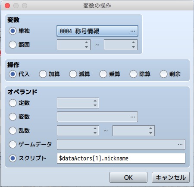Close the 変数の操作 dialog window
194x187 pixels.
point(7,6)
